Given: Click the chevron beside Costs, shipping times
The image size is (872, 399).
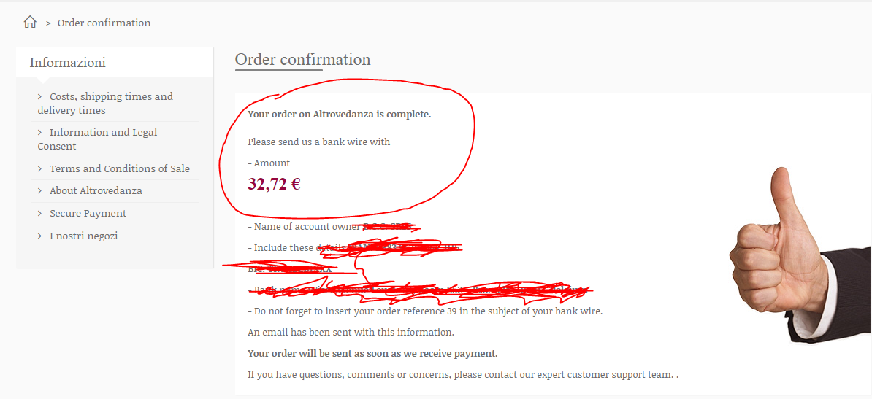Looking at the screenshot, I should click(40, 96).
